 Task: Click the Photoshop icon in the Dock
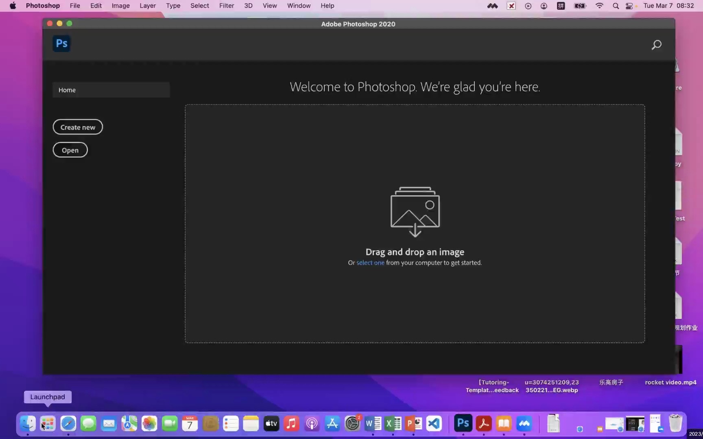pos(463,424)
